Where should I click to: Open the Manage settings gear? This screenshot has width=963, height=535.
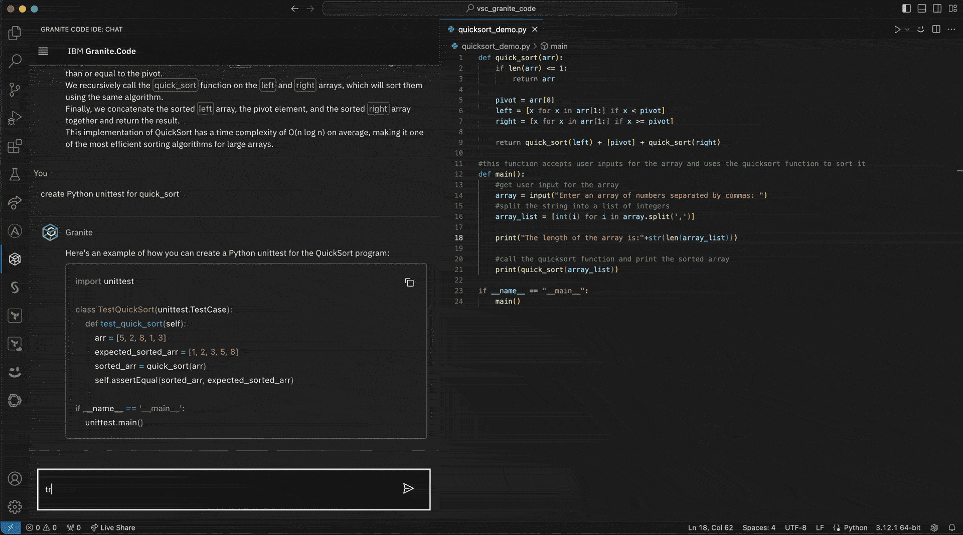pyautogui.click(x=15, y=507)
